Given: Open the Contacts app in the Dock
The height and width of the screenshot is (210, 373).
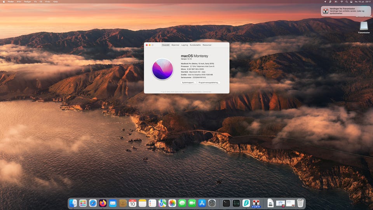Looking at the screenshot, I should 123,203.
